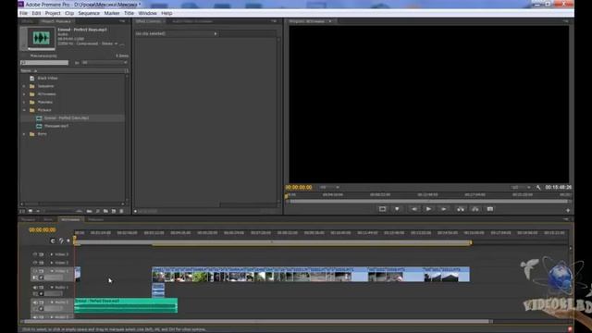Switch Project panel to Icon View
This screenshot has width=592, height=333.
(x=31, y=211)
